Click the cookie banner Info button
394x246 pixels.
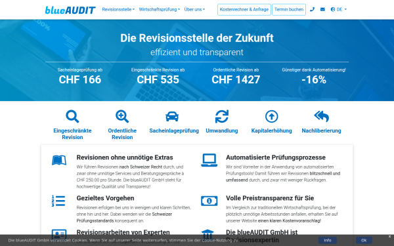(328, 240)
